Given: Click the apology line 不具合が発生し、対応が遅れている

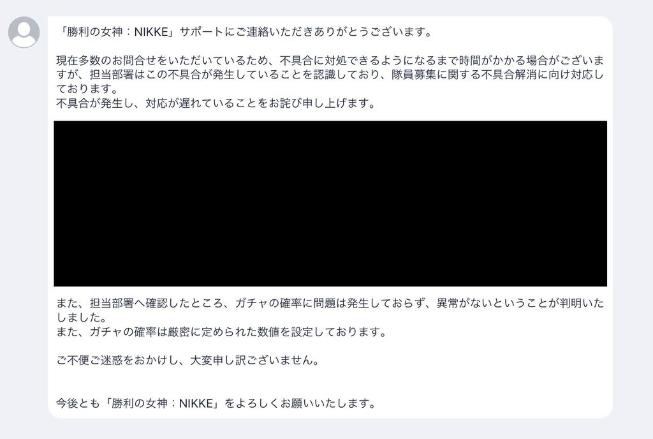Looking at the screenshot, I should 216,103.
